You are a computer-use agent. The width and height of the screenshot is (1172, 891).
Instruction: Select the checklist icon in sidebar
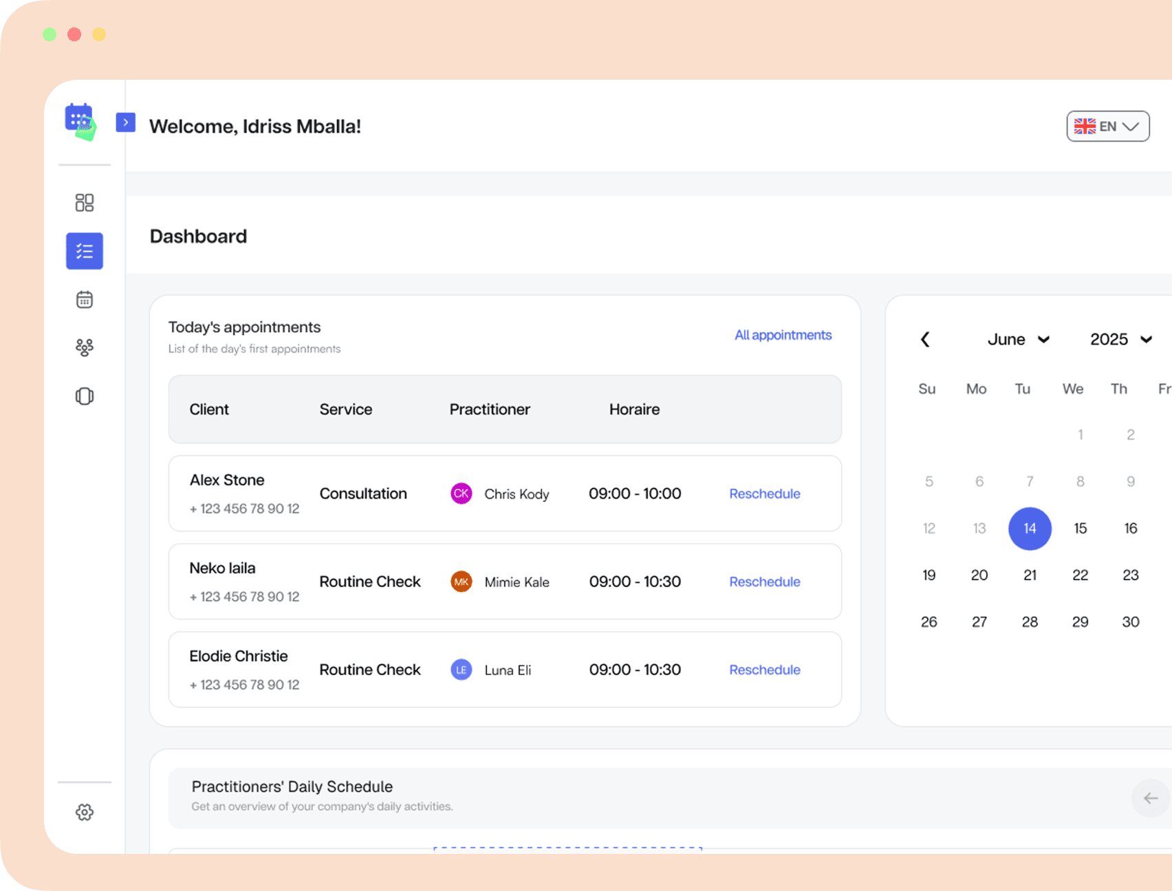pos(84,251)
